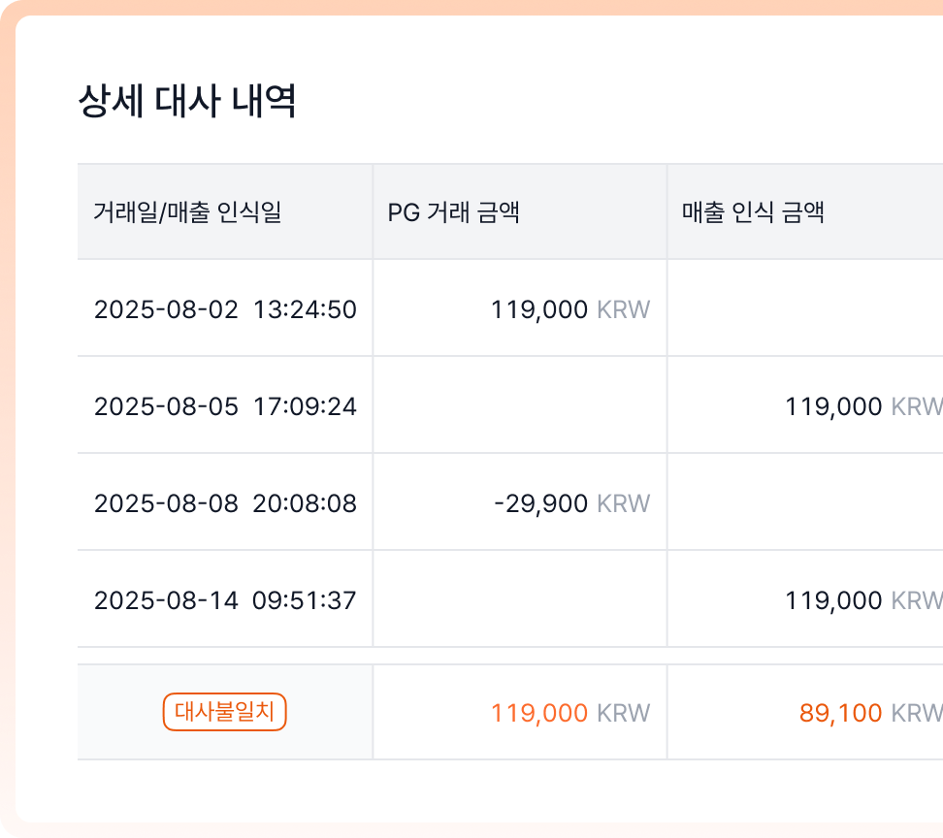Click the 대사불일치 mismatch badge
This screenshot has height=838, width=943.
click(224, 712)
